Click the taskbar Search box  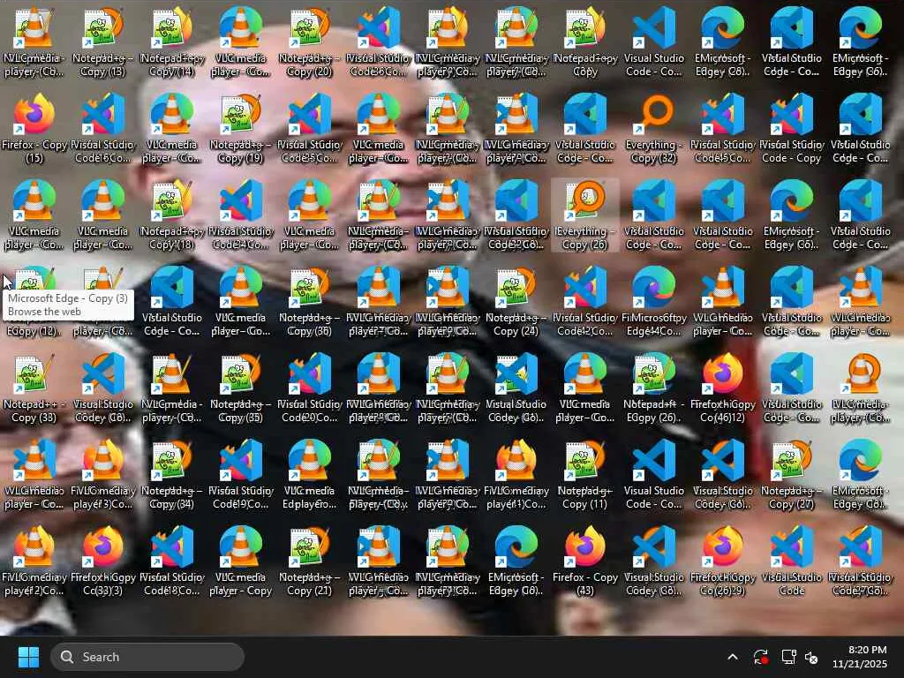point(147,657)
